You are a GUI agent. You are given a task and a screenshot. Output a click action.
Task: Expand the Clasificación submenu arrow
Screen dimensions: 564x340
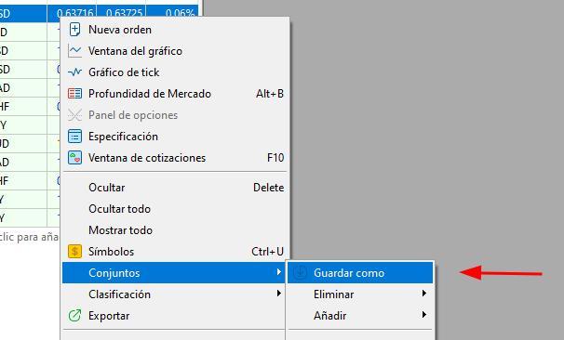(x=279, y=294)
